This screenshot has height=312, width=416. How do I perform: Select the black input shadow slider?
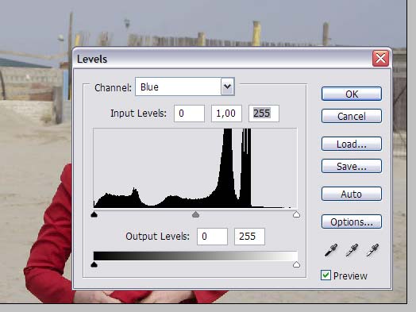coord(94,214)
